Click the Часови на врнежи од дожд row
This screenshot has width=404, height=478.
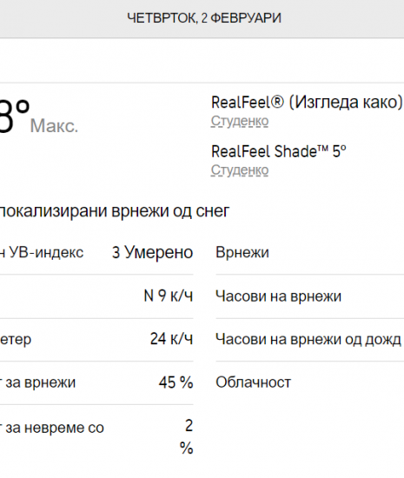(x=308, y=339)
